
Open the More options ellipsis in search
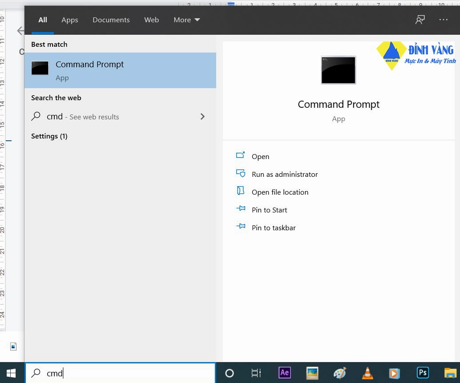(444, 20)
